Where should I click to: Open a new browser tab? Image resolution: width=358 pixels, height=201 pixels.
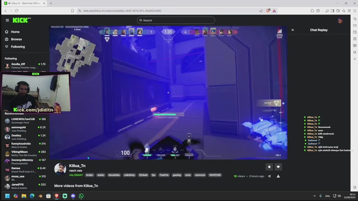point(51,3)
